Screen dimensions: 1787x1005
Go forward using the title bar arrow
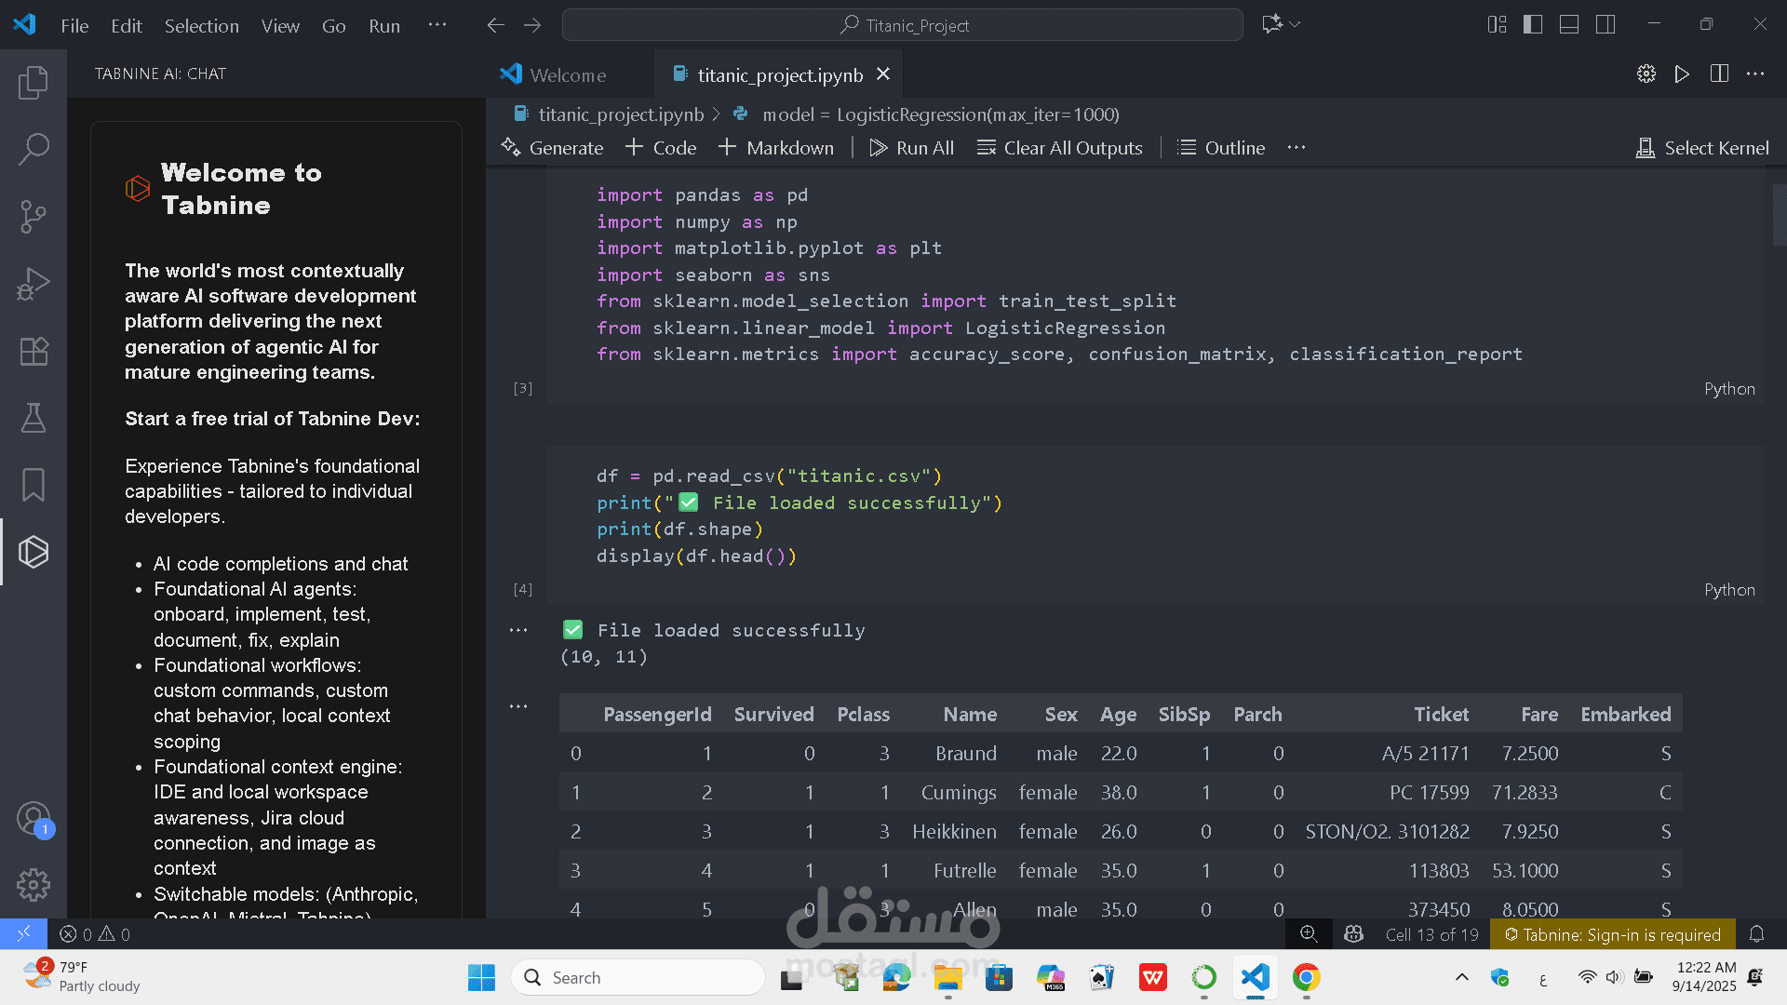coord(532,25)
